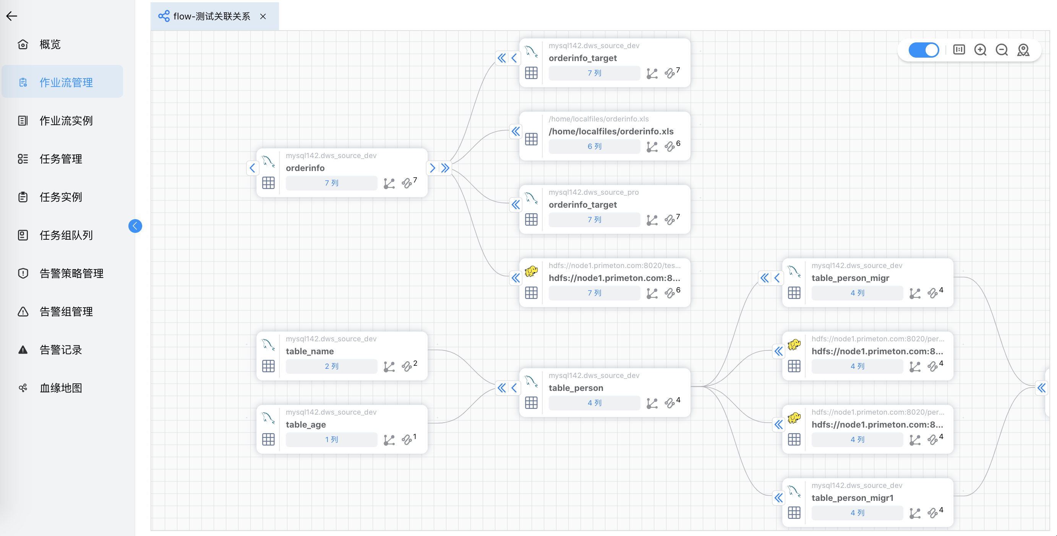Collapse sidebar with round blue chevron
The width and height of the screenshot is (1057, 536).
[135, 226]
